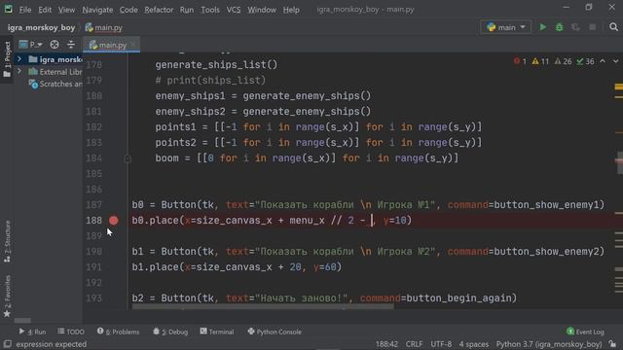
Task: Click the Locate/Select Opened File target icon
Action: [x=55, y=45]
